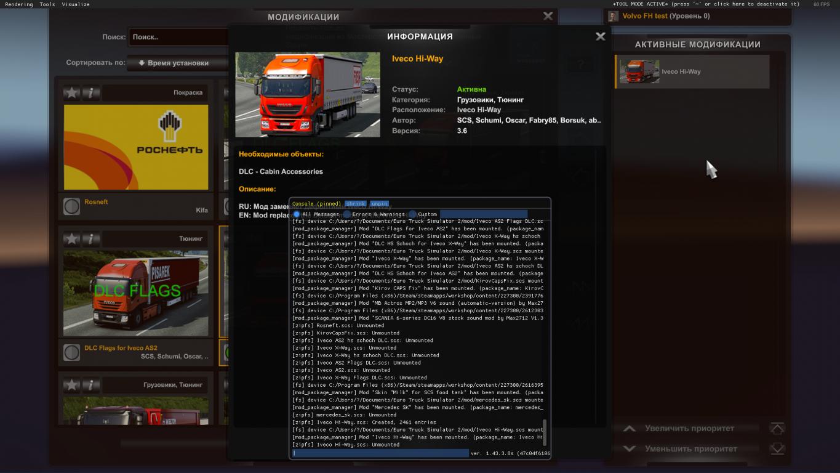This screenshot has width=840, height=473.
Task: Toggle the Rosneft mod activation circle
Action: [72, 206]
